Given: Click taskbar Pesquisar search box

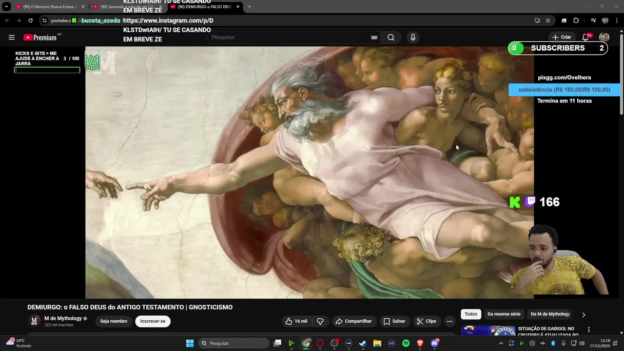Looking at the screenshot, I should (x=234, y=343).
